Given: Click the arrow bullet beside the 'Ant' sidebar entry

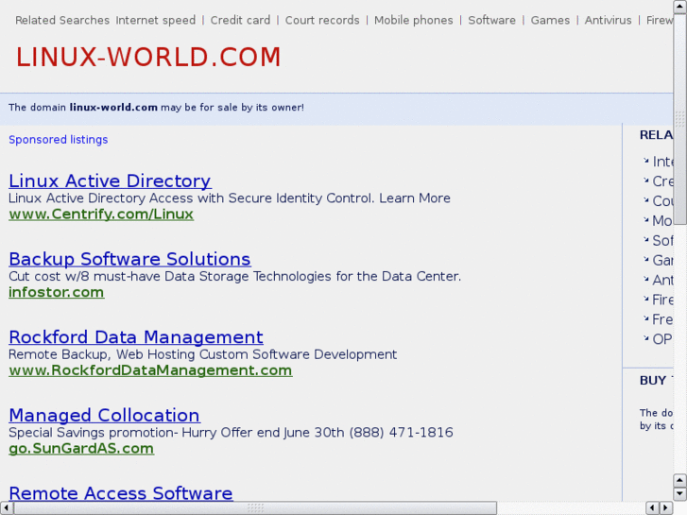Looking at the screenshot, I should (x=646, y=280).
